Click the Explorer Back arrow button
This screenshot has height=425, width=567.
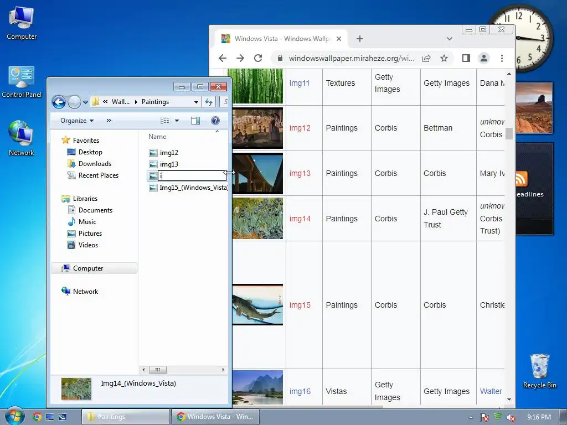pyautogui.click(x=59, y=102)
